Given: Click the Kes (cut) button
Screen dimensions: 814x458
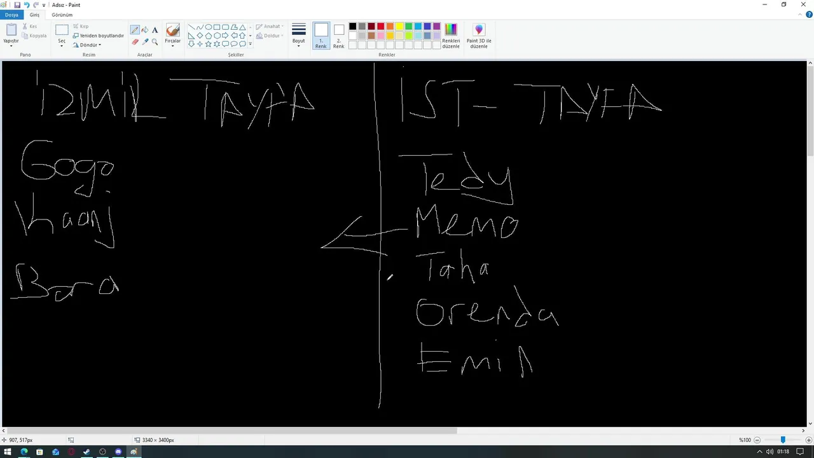Looking at the screenshot, I should coord(29,27).
